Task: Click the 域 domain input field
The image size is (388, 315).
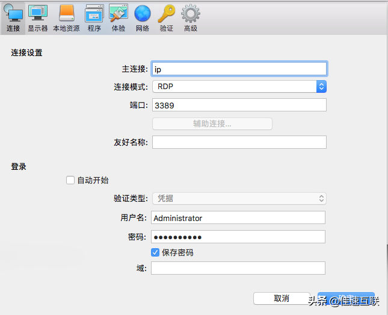Action: 238,268
